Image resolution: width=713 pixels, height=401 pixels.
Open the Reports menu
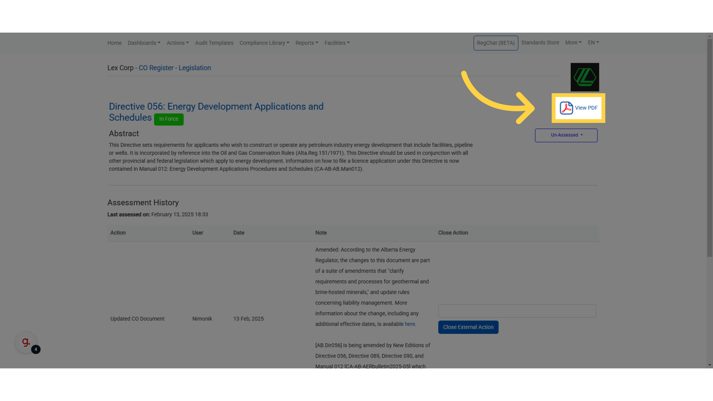pyautogui.click(x=307, y=43)
